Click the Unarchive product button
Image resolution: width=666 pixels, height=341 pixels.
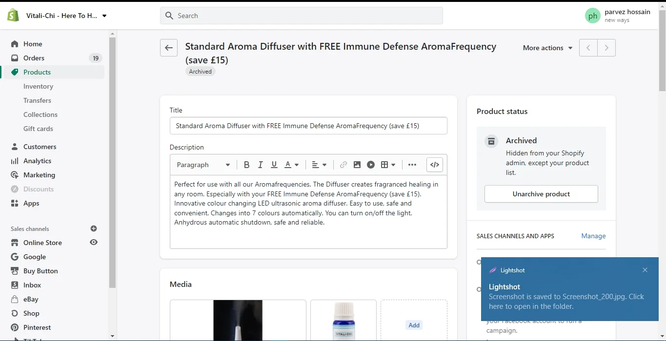coord(541,194)
